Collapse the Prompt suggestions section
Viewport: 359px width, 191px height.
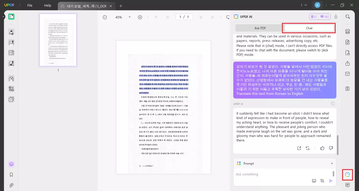(332, 163)
